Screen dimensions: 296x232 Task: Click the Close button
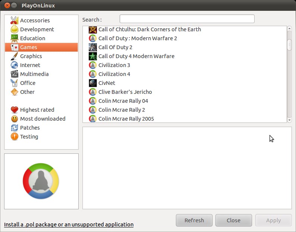point(233,220)
